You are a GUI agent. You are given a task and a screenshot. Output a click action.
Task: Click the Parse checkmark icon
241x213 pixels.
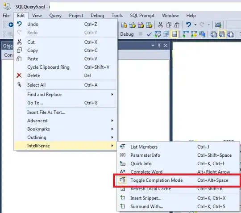(x=149, y=34)
